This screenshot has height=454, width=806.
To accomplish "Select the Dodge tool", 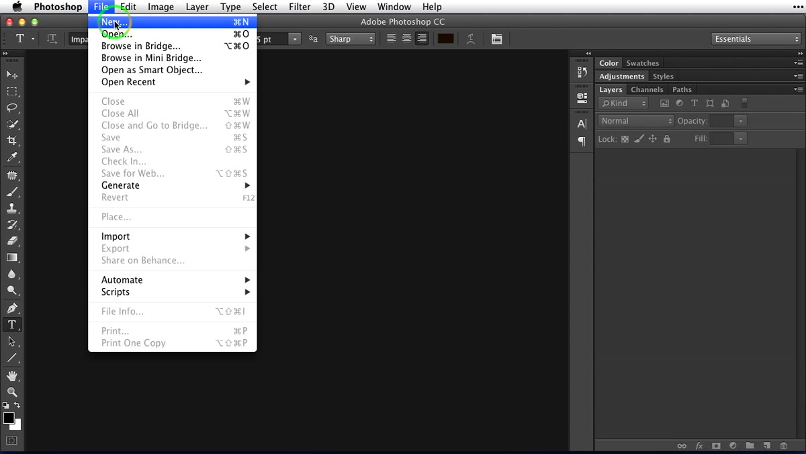I will point(12,291).
